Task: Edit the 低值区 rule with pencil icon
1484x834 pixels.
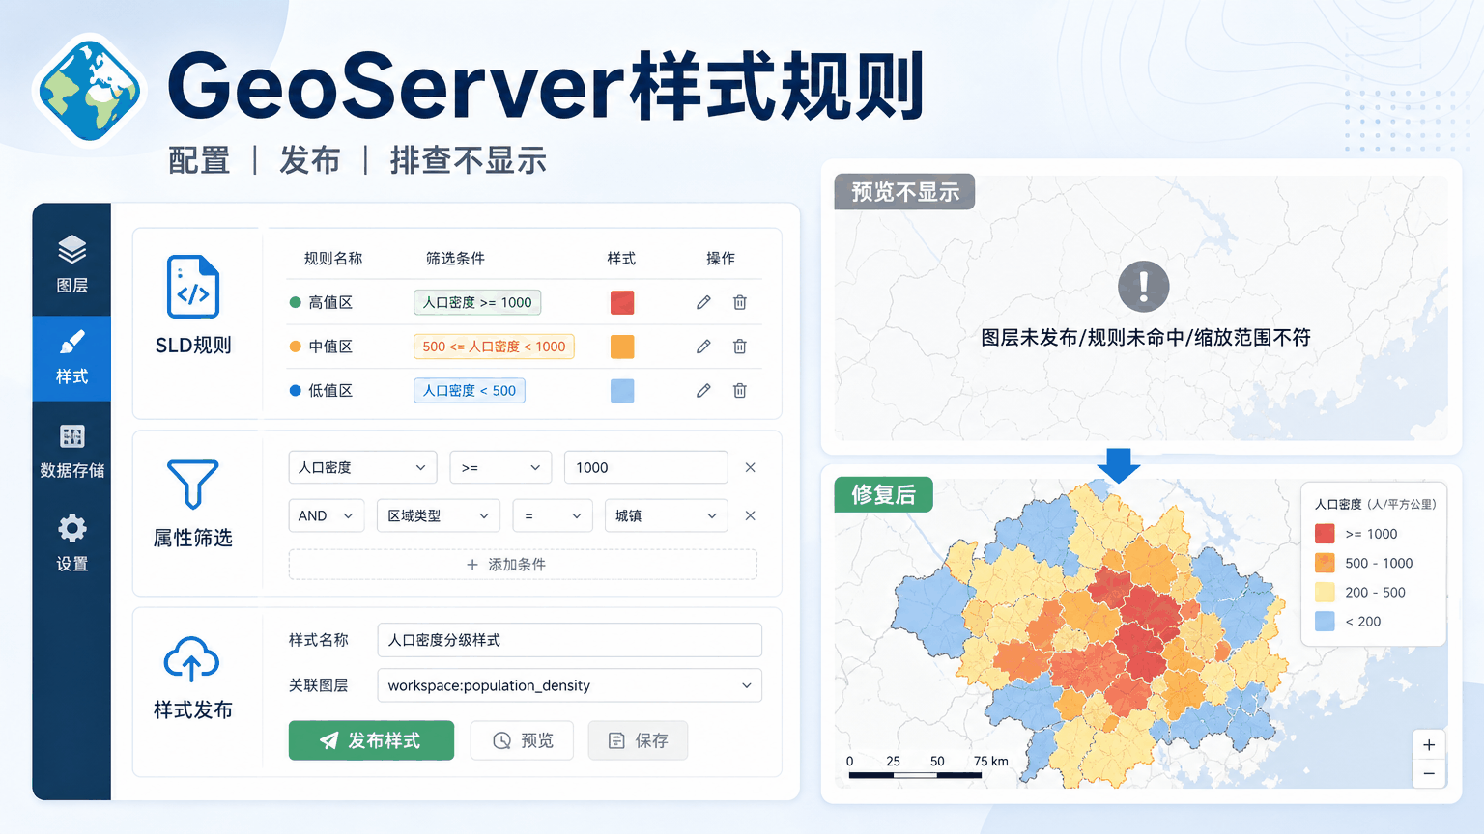Action: 703,391
